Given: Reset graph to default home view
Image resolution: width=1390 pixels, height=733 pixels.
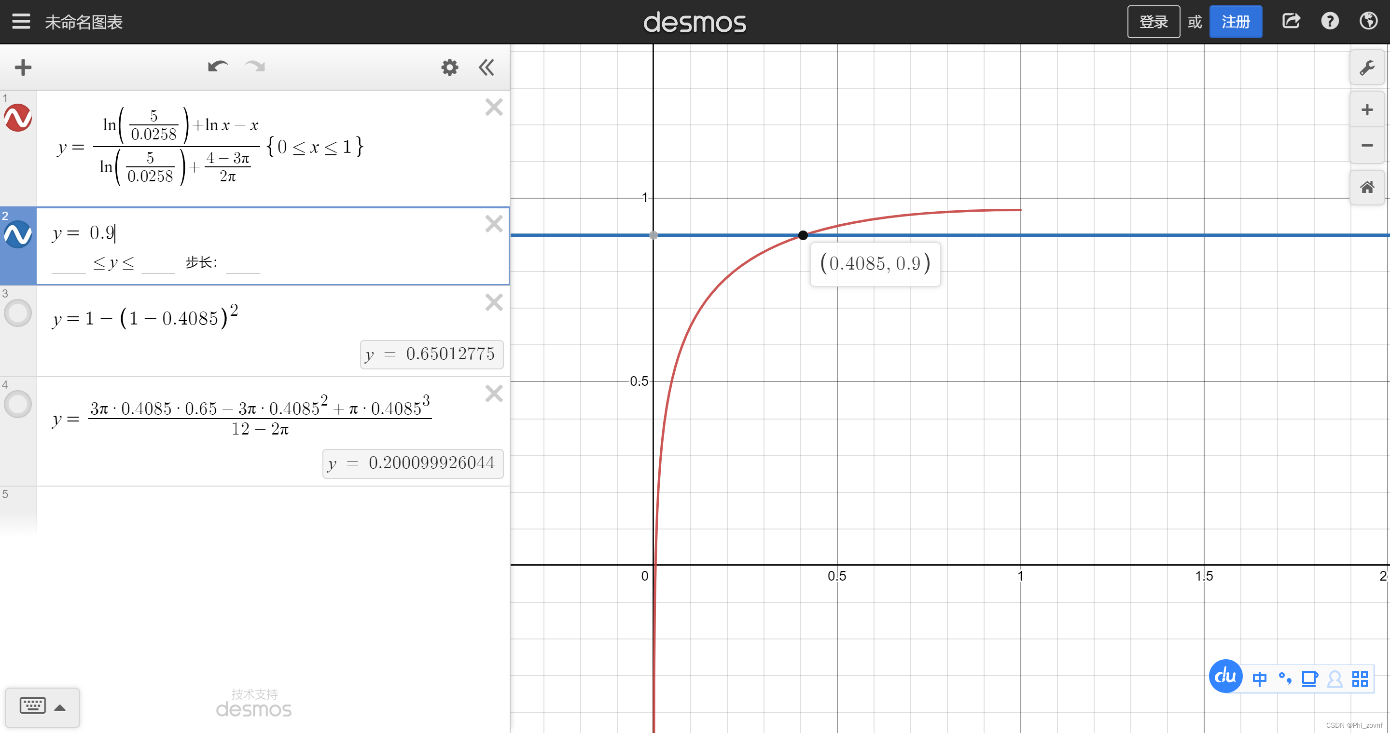Looking at the screenshot, I should tap(1366, 187).
